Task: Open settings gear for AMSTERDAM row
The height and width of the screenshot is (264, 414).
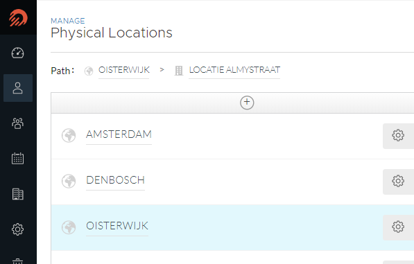Action: coord(398,136)
